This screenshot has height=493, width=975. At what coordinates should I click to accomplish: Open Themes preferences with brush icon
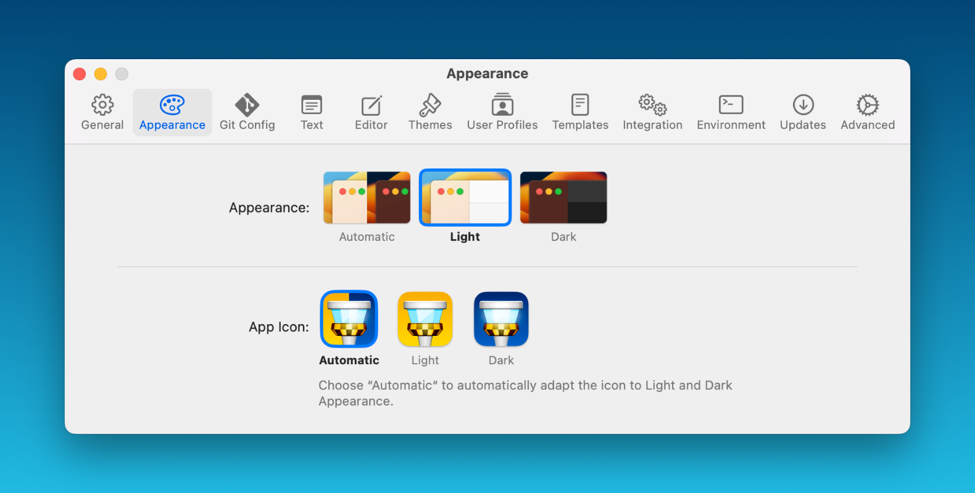[x=430, y=112]
